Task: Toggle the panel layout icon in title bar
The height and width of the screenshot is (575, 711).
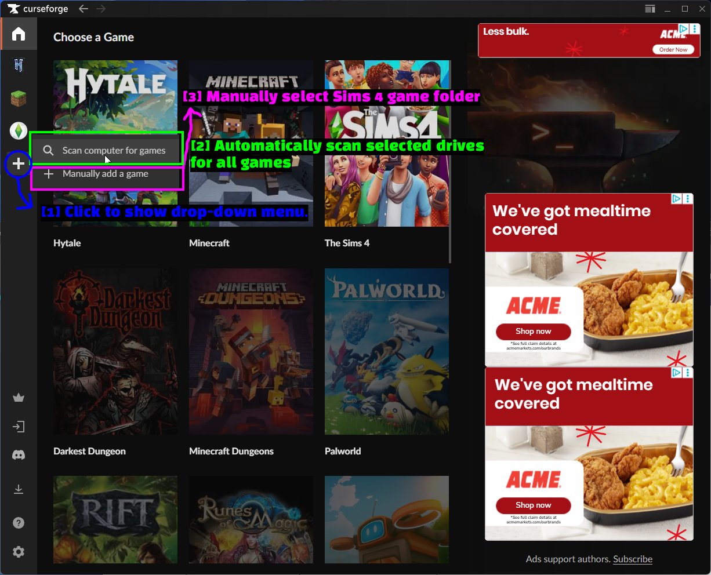Action: tap(650, 9)
